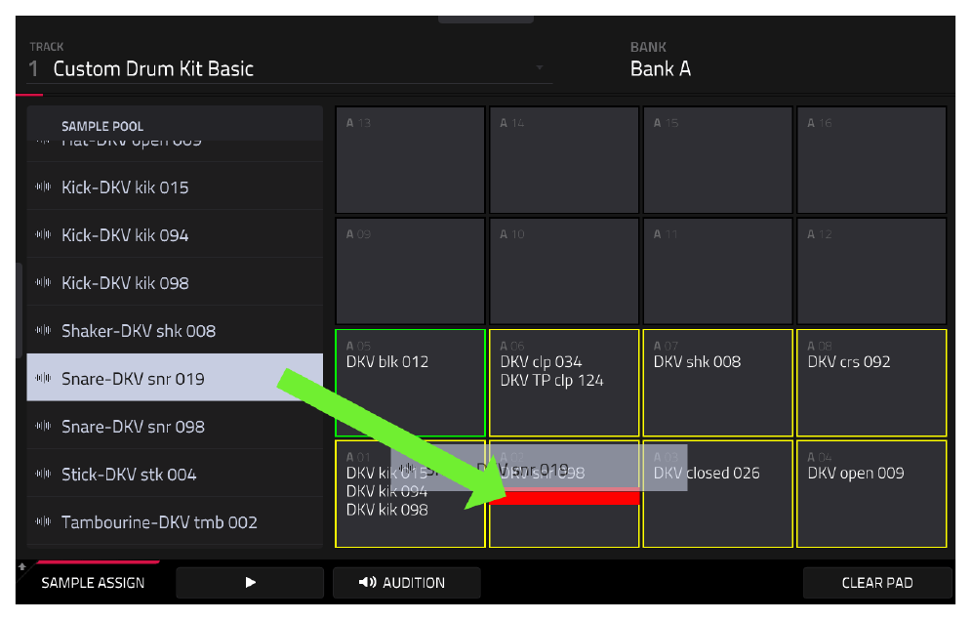Select pad A 07 DKV shk 008
Screen dimensions: 972x621
[717, 383]
